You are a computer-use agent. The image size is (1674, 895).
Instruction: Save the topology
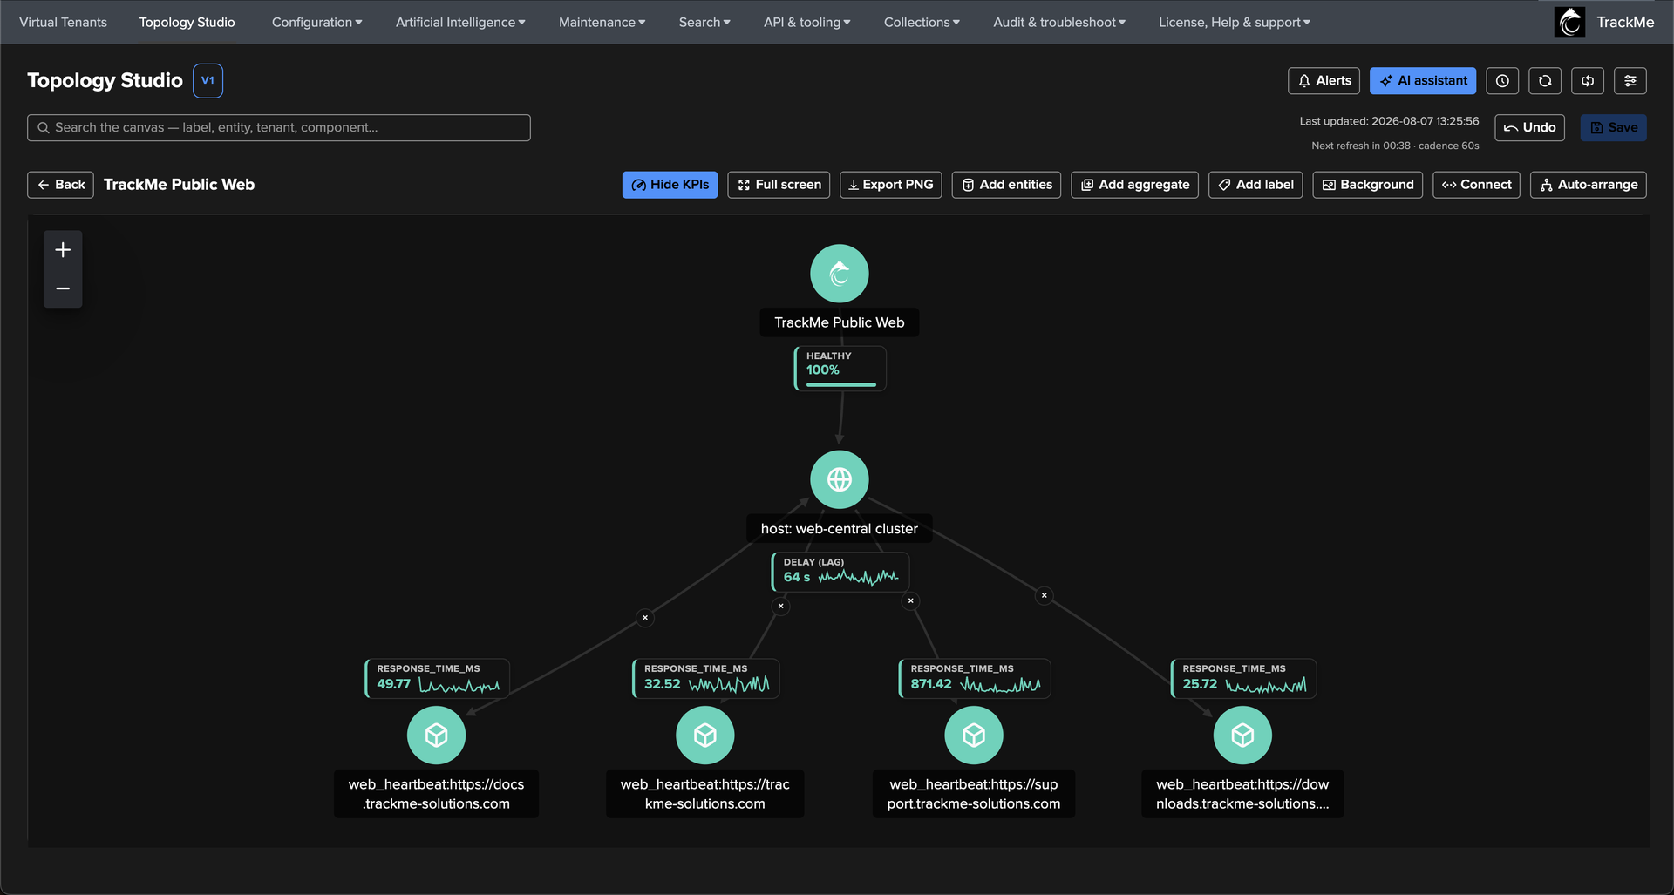coord(1613,128)
